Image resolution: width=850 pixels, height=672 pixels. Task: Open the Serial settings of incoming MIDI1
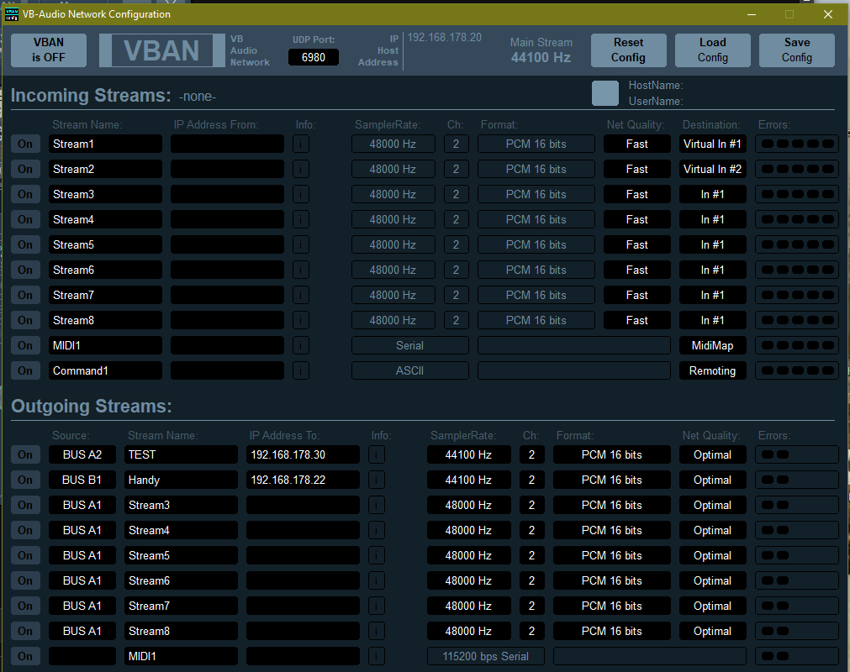pyautogui.click(x=409, y=345)
